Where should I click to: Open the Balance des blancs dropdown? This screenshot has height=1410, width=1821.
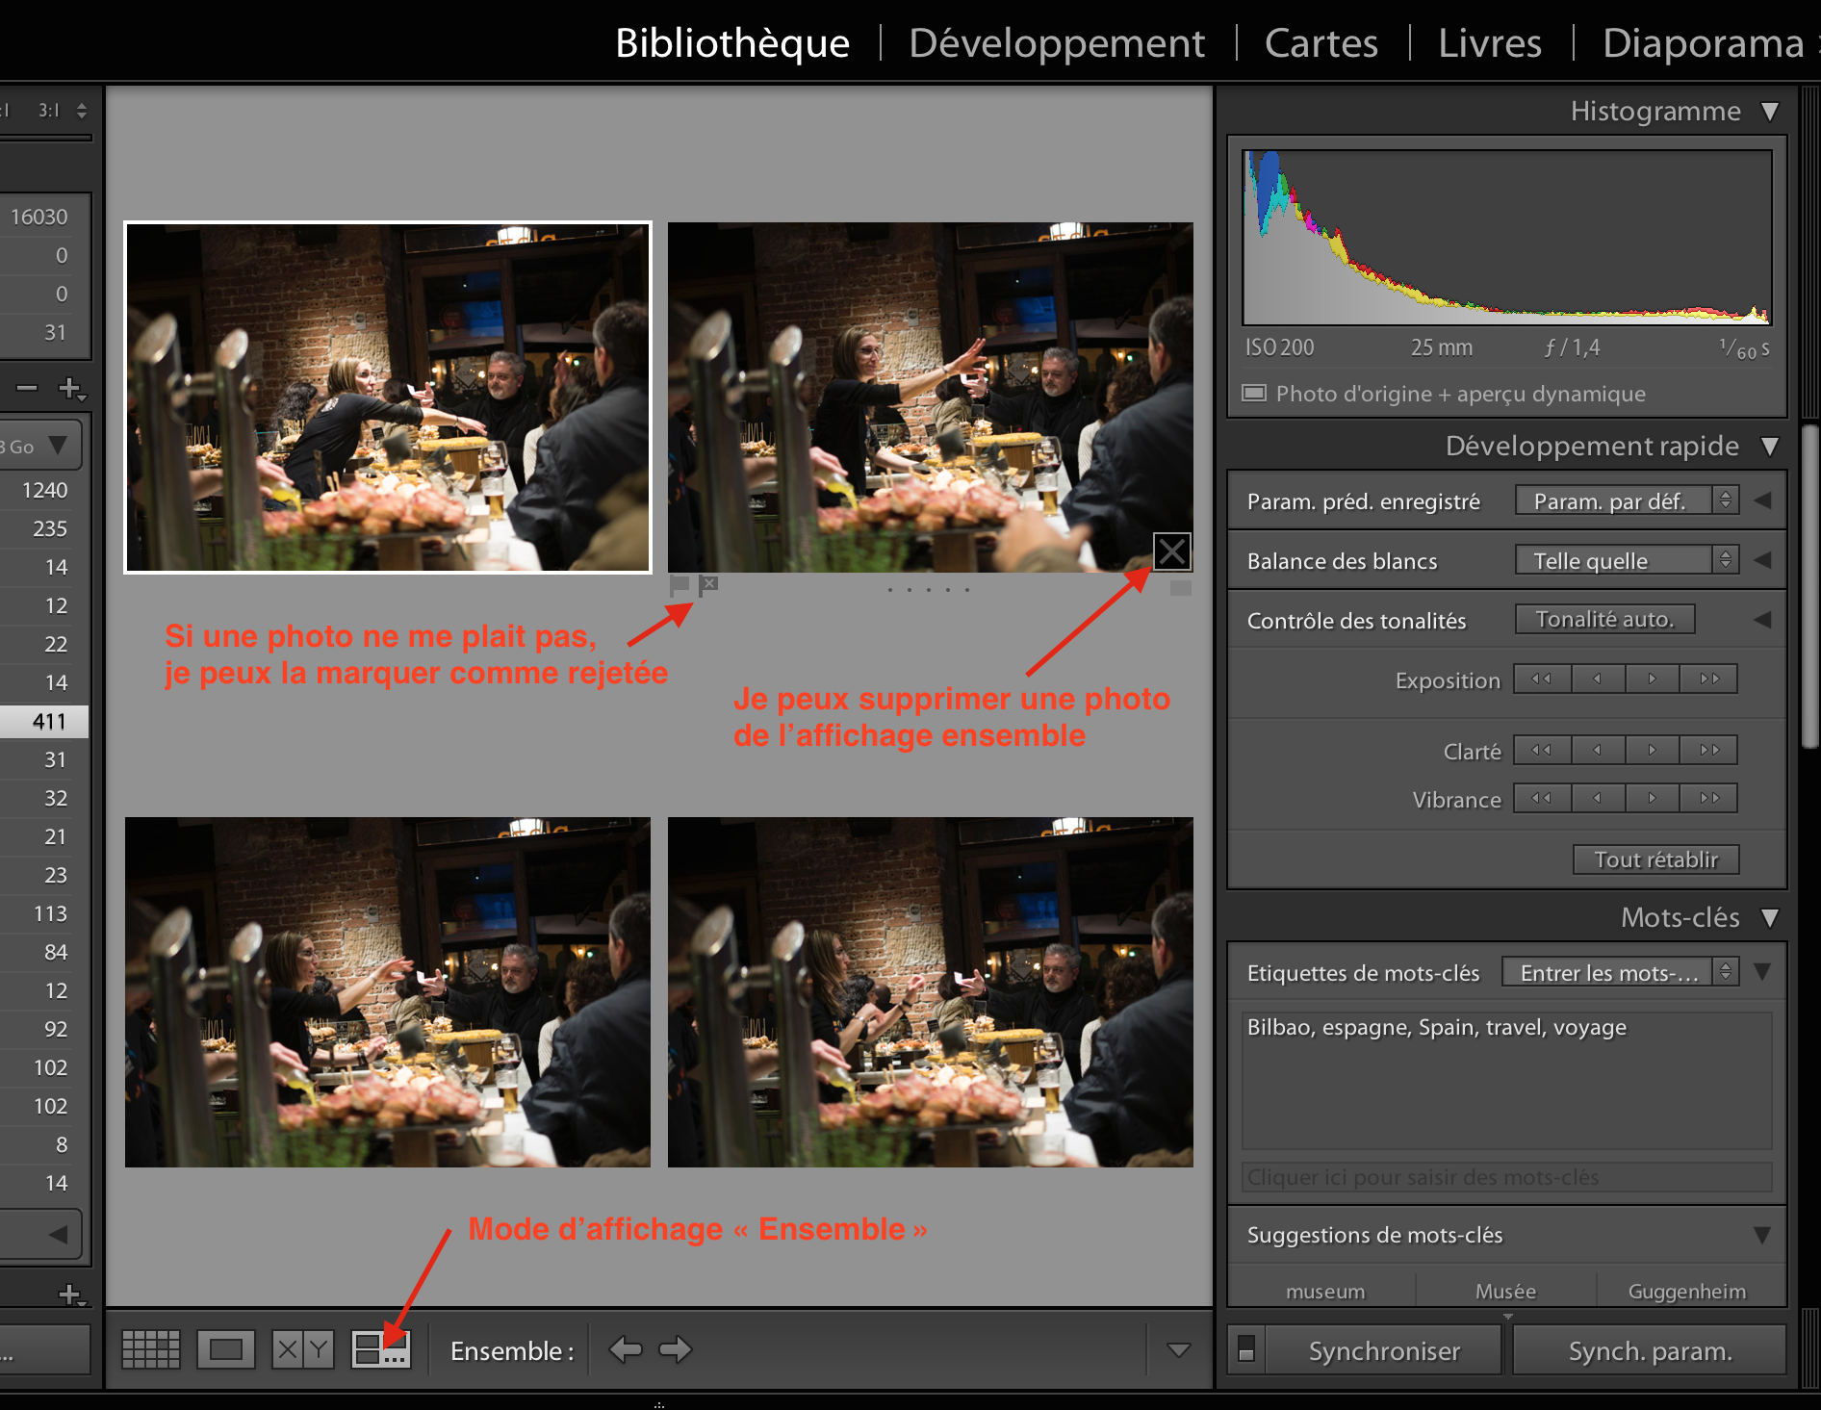1627,560
